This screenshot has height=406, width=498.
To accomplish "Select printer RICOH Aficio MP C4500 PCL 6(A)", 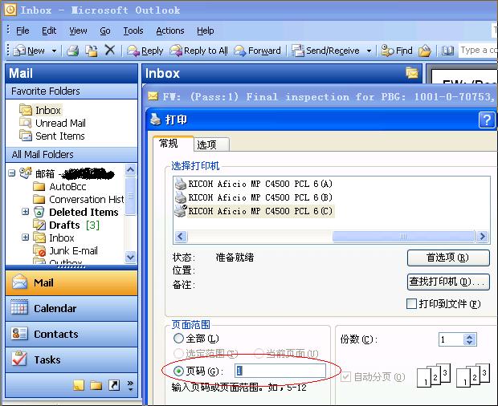I will pos(254,184).
